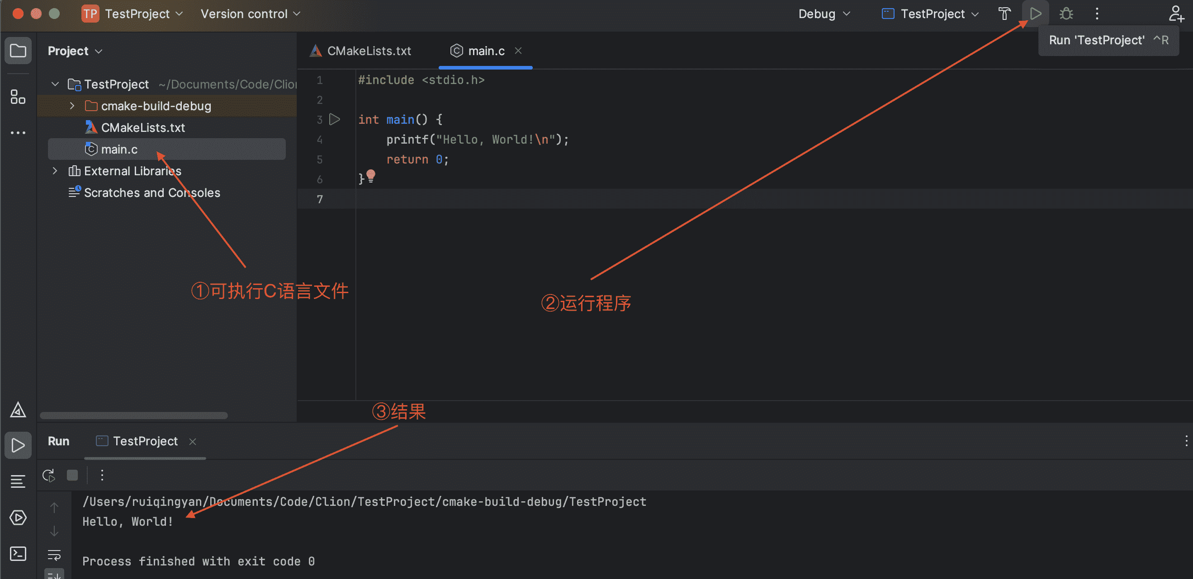Screen dimensions: 1193x579
Task: Open Run panel options at far right
Action: click(x=1186, y=441)
